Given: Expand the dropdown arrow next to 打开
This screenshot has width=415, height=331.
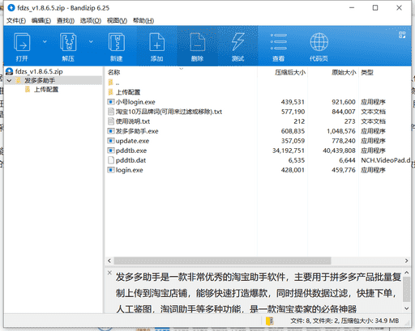Looking at the screenshot, I should tap(45, 41).
